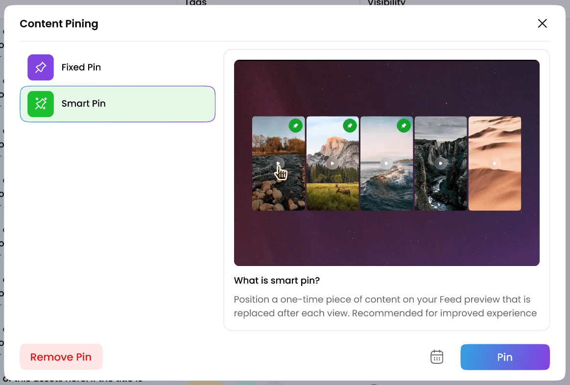Click pin badge on autumn river thumbnail
This screenshot has width=570, height=385.
tap(296, 126)
